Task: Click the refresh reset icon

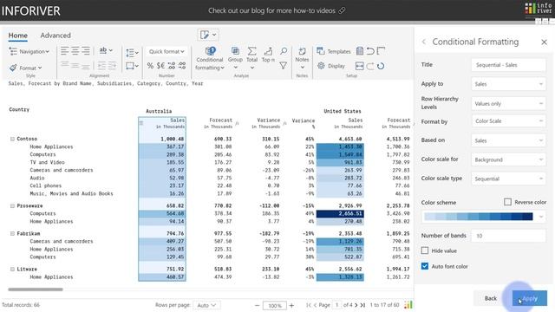Action: (x=381, y=66)
